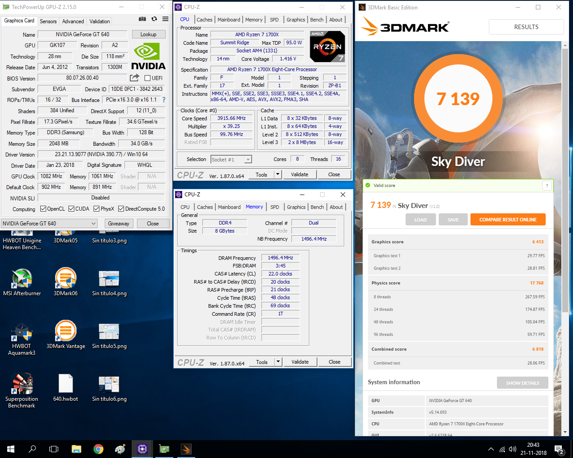Click the NVIDIA logo in GPU-Z
The image size is (573, 458).
point(148,56)
